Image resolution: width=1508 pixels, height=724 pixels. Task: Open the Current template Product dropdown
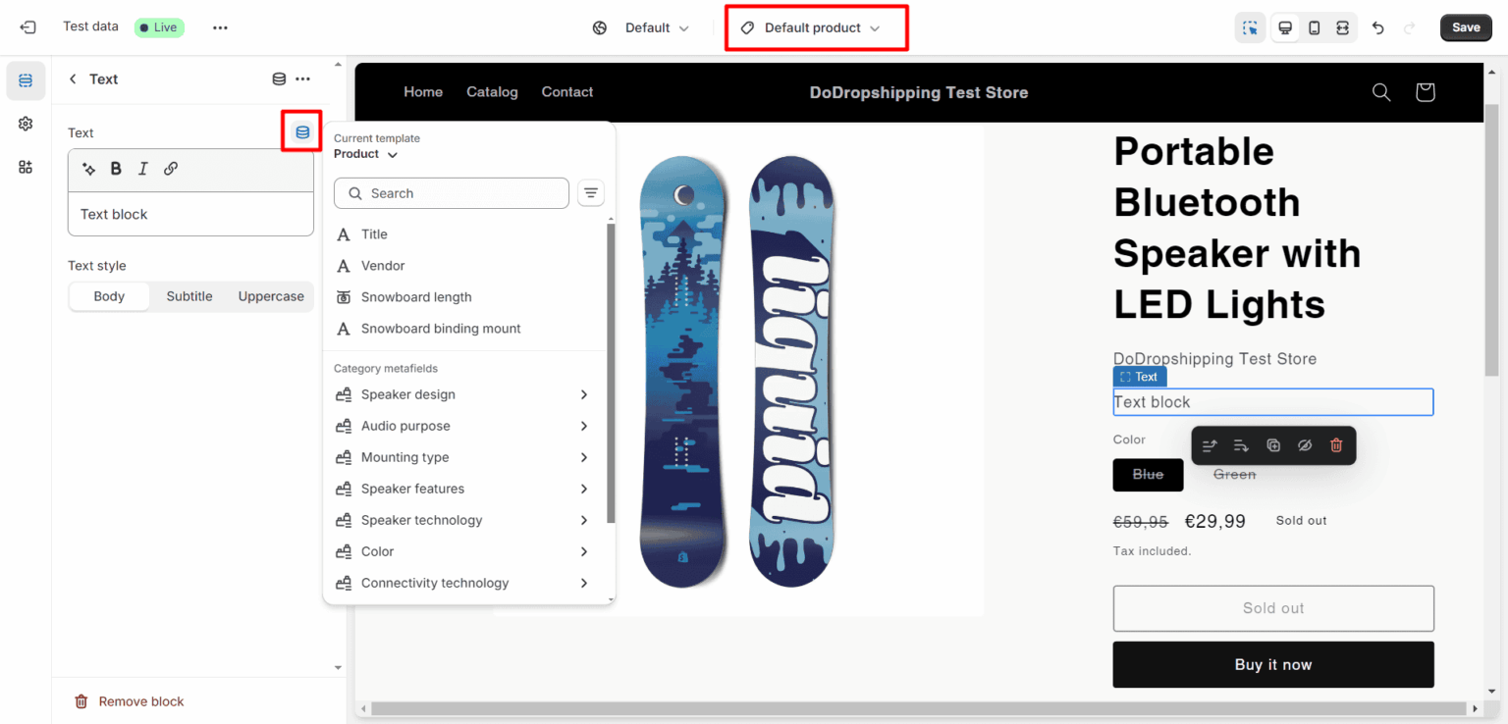(363, 154)
